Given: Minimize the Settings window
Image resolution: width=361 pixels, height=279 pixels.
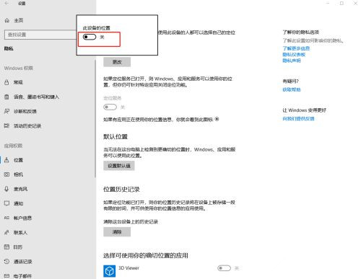Looking at the screenshot, I should click(328, 4).
